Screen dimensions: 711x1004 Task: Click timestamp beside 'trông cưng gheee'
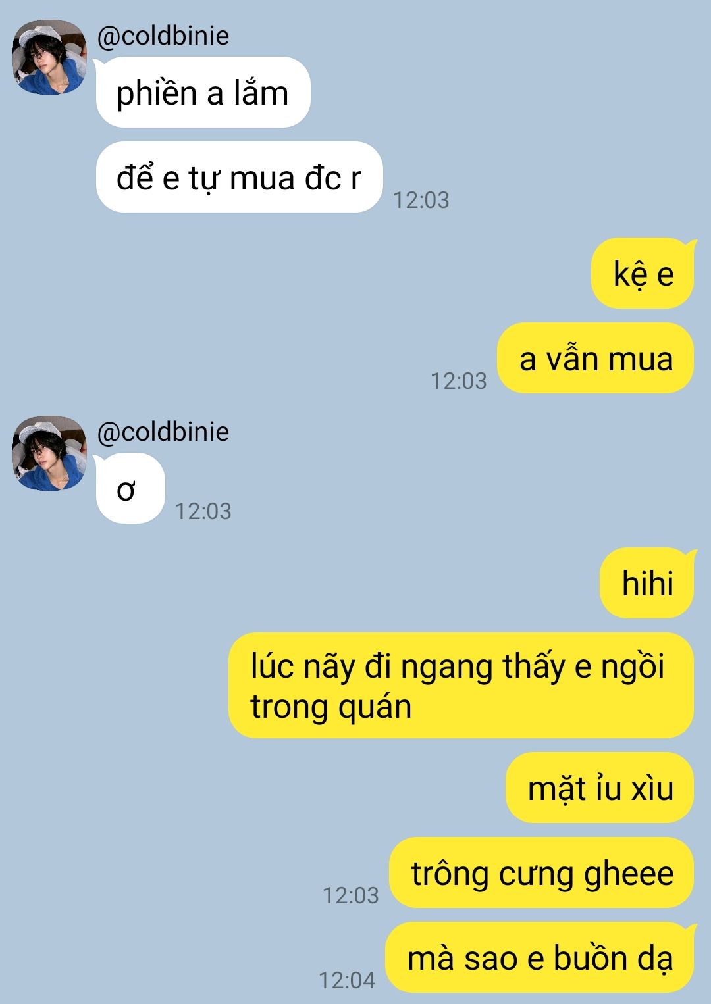point(351,895)
